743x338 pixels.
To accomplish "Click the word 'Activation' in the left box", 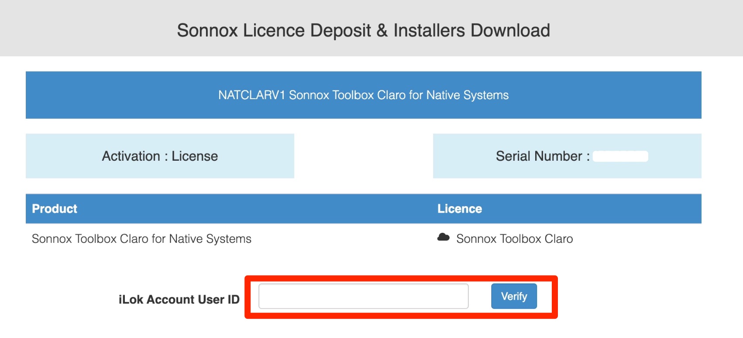I will click(x=131, y=156).
